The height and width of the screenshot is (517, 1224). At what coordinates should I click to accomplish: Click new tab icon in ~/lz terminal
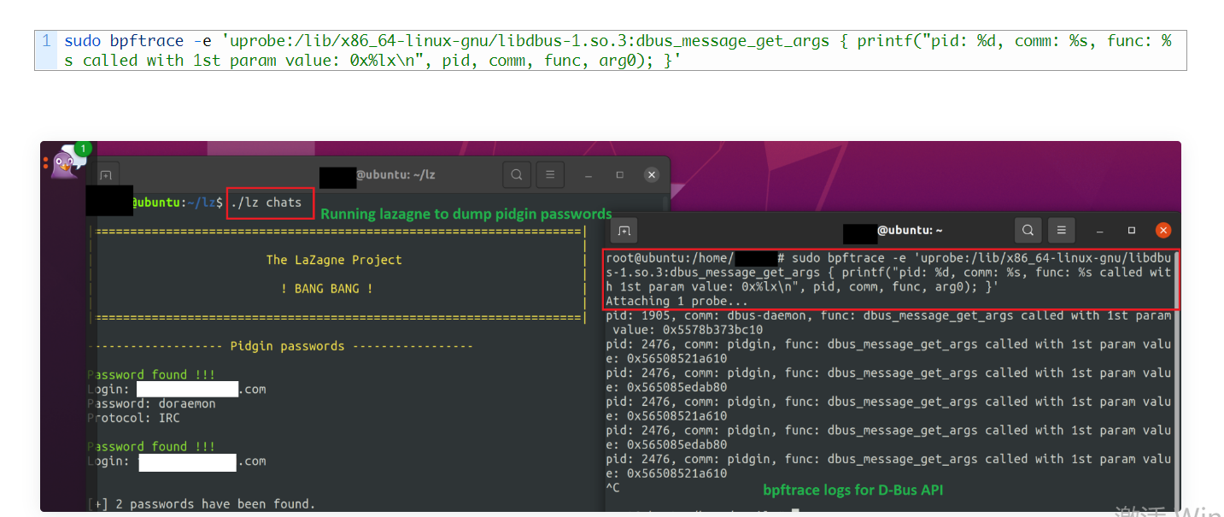click(106, 175)
